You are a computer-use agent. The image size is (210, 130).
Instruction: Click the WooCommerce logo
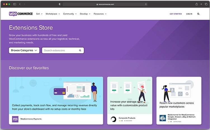point(21,14)
